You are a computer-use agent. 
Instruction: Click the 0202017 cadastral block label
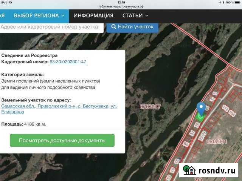tap(150, 107)
